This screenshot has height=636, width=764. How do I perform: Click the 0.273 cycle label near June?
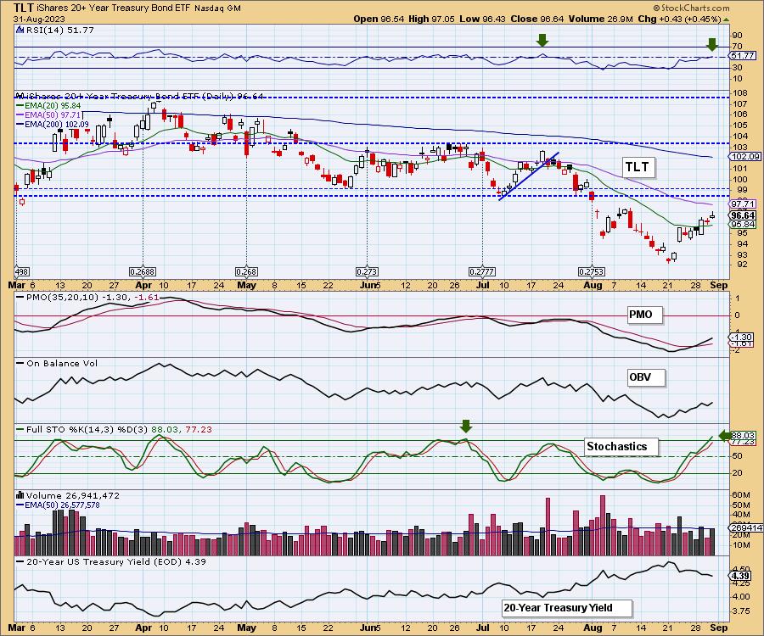(x=367, y=271)
